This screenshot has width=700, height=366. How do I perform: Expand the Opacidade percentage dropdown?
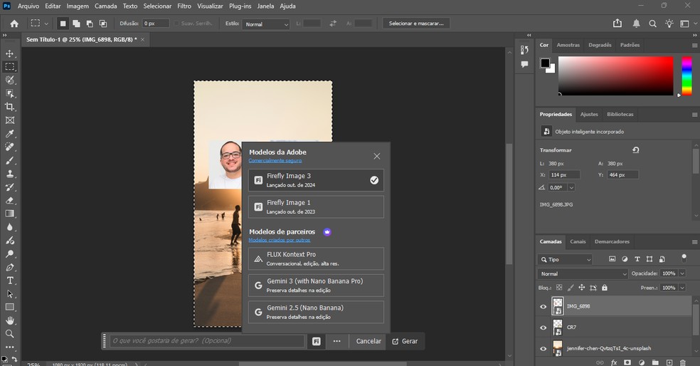point(682,273)
